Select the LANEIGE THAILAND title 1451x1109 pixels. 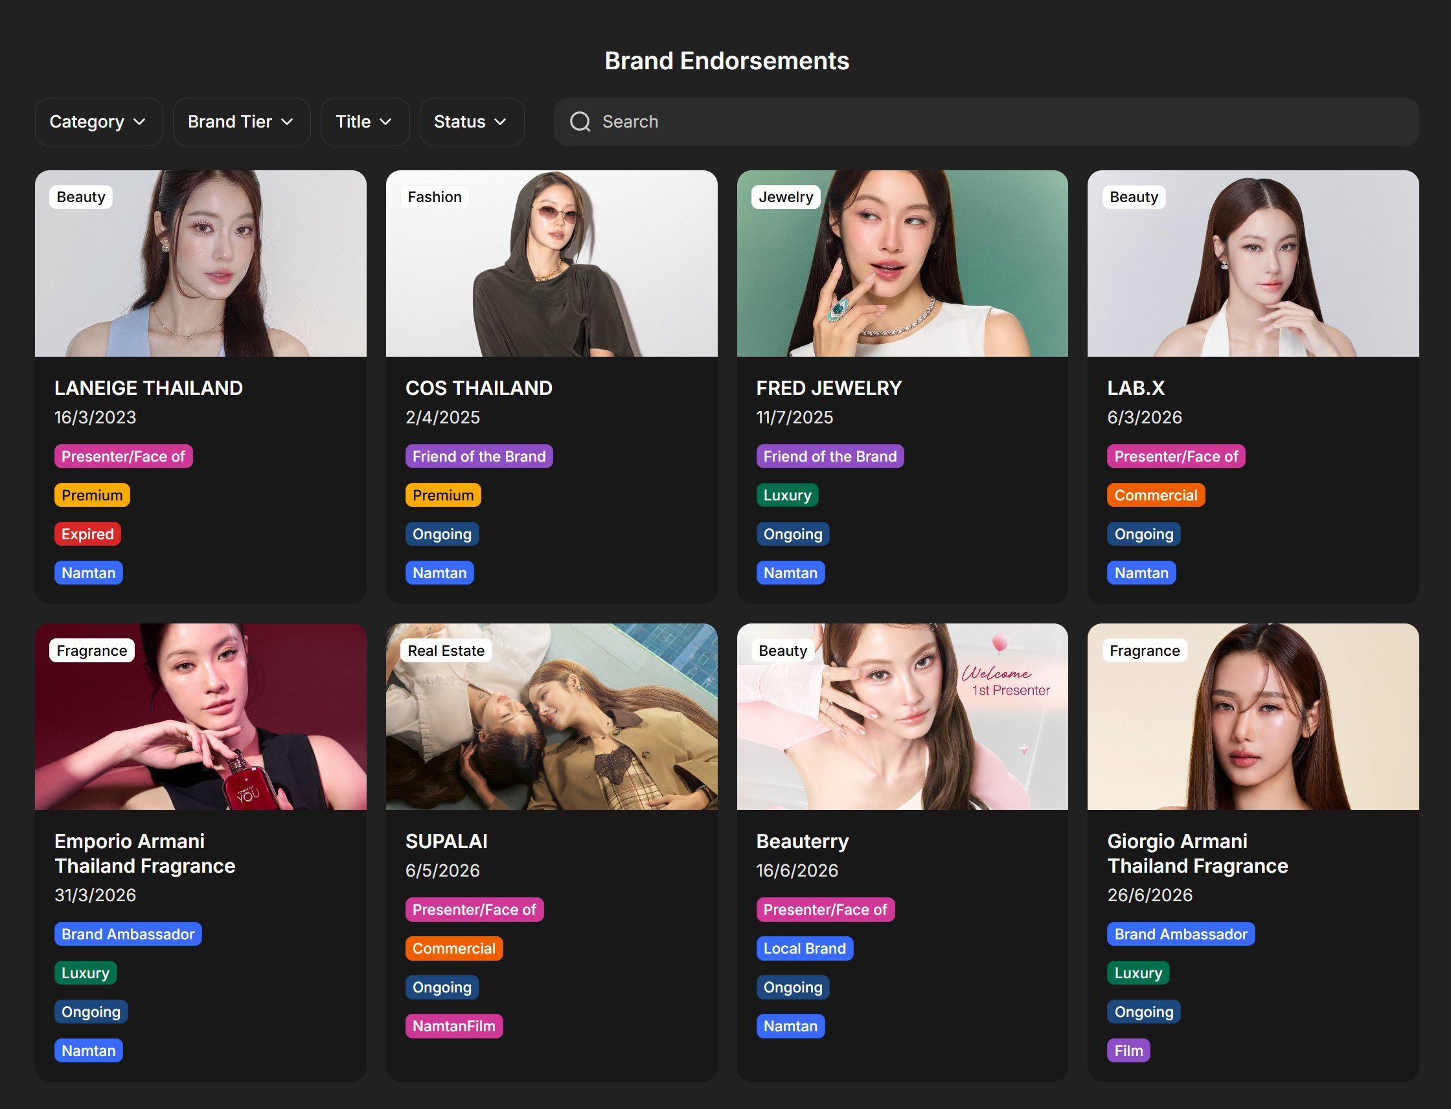148,388
